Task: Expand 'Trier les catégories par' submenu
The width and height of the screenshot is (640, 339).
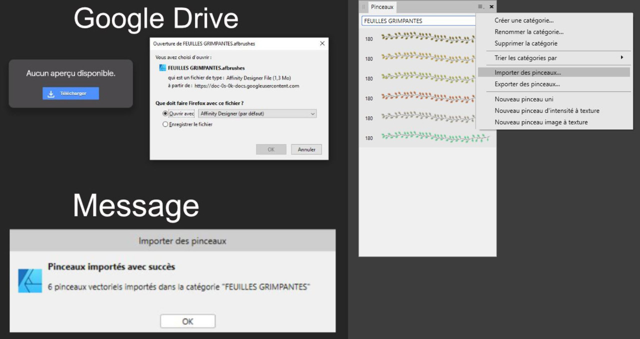Action: click(554, 58)
